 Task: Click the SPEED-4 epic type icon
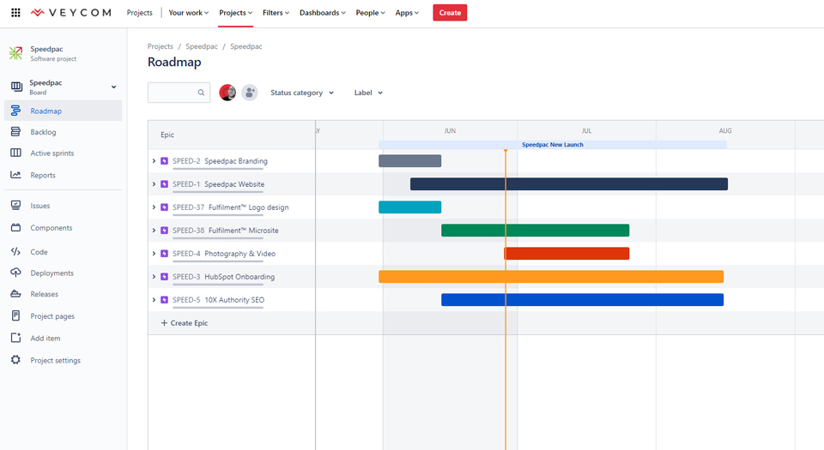[x=164, y=254]
